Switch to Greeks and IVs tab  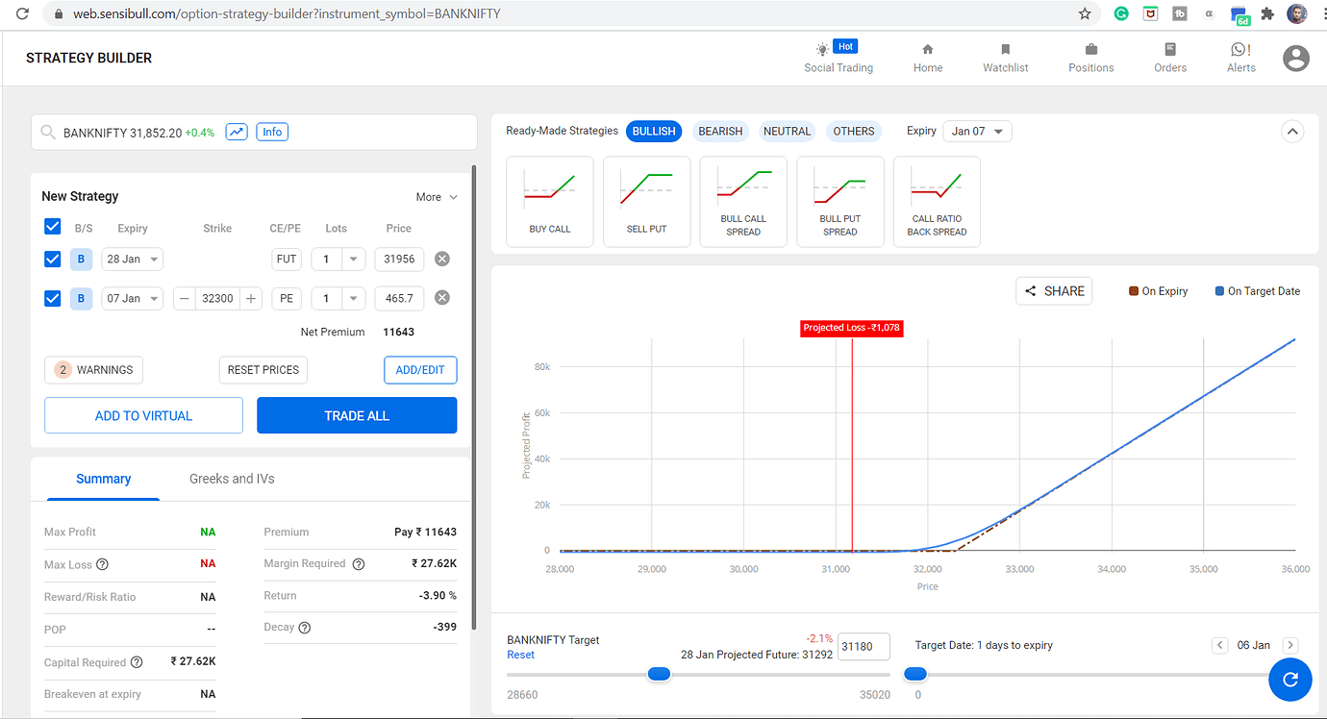pos(232,479)
